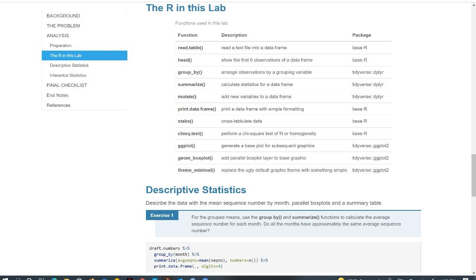Click 'tidyverse::ggplot2' in the ggplot() row
476x280 pixels.
pyautogui.click(x=370, y=146)
